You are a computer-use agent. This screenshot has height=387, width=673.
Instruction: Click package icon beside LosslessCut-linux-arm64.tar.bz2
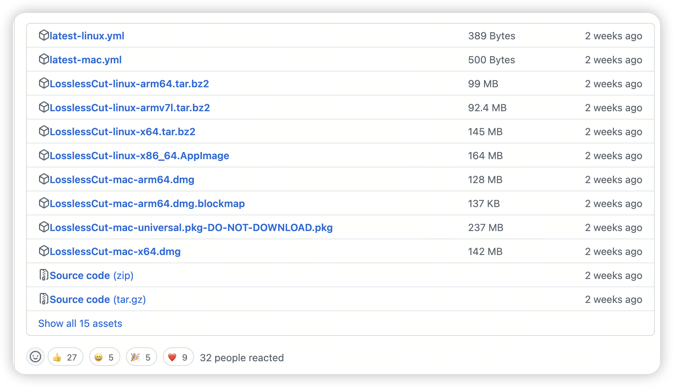pos(44,83)
